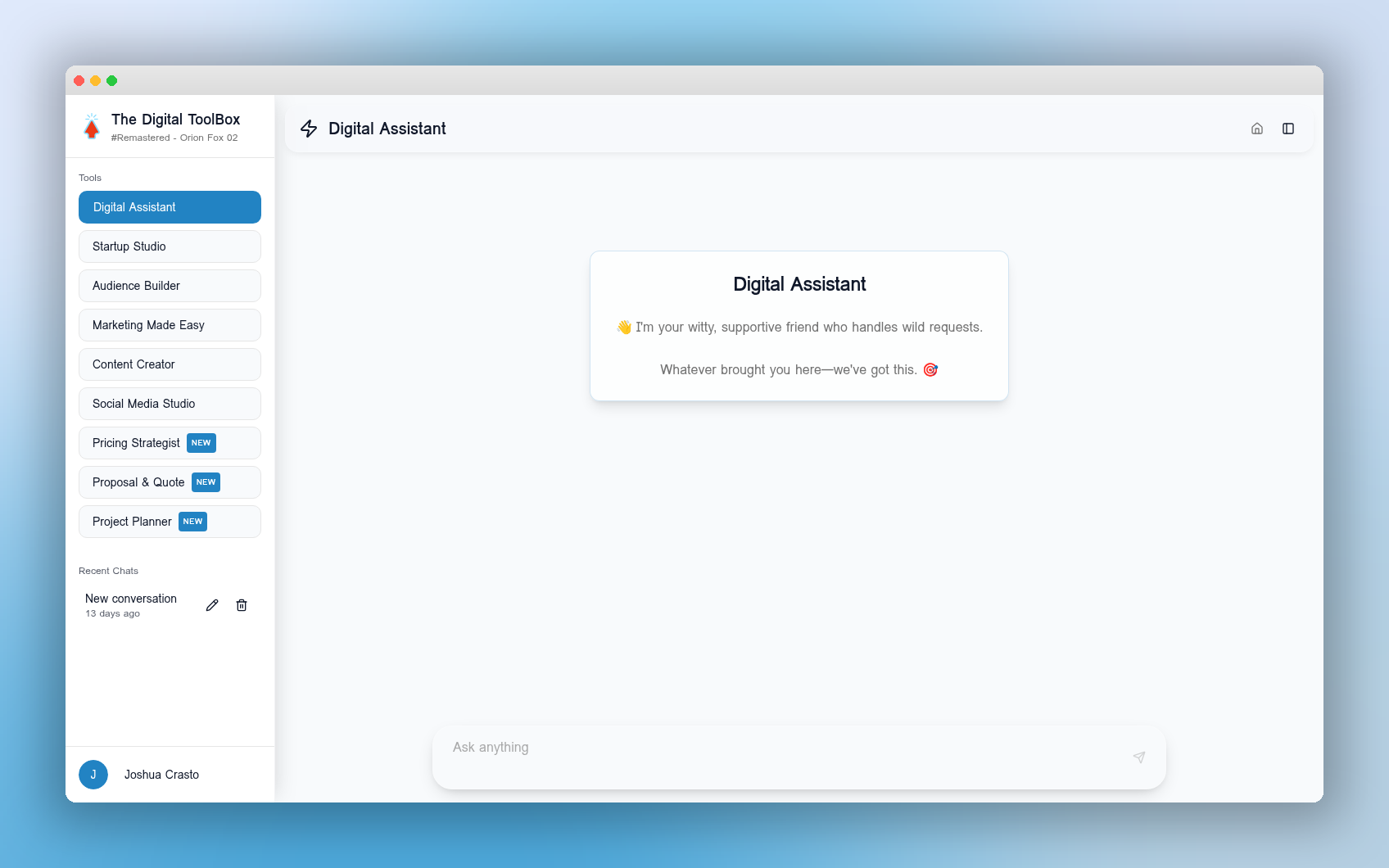Click the 'Whatever brought you here' text line
Screen dimensions: 1389x868
(x=799, y=370)
